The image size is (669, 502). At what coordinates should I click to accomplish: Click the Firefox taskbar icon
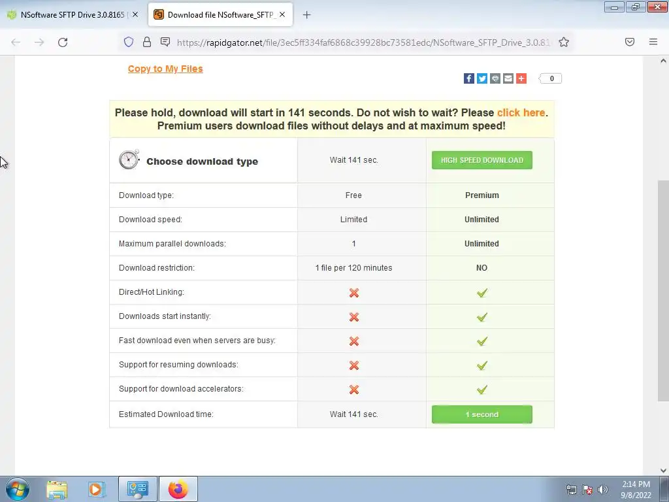pyautogui.click(x=178, y=489)
